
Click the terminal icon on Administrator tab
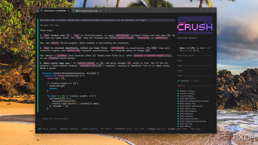tap(42, 11)
